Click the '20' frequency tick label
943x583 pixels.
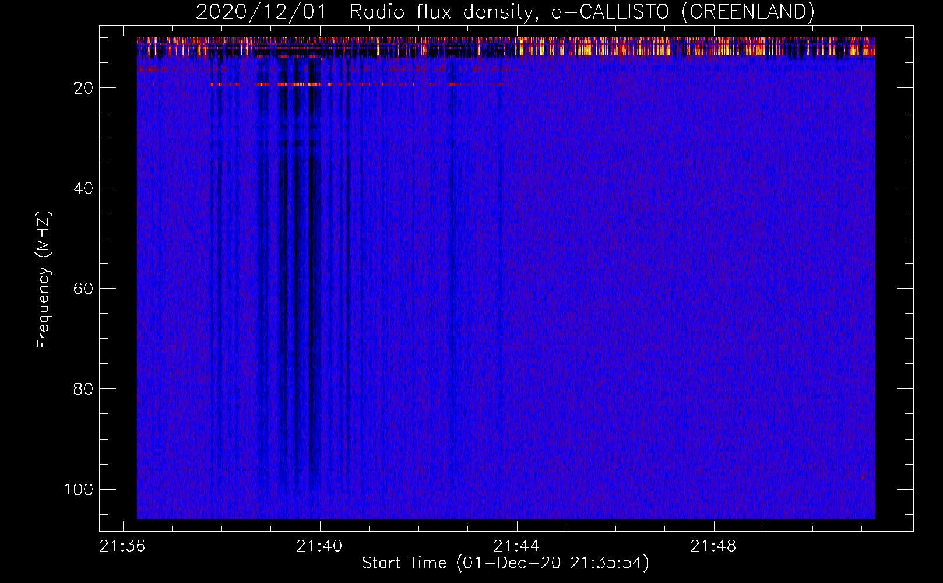pos(83,88)
